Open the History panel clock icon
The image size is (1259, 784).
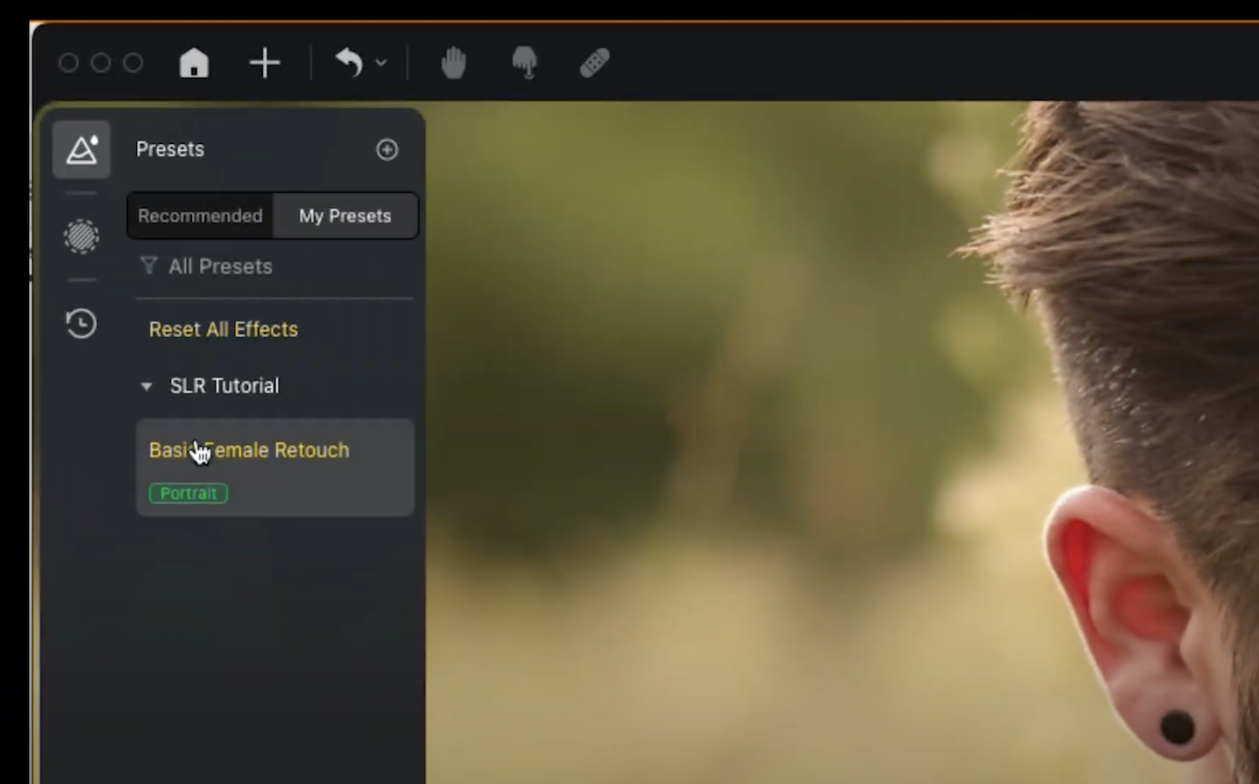tap(81, 324)
